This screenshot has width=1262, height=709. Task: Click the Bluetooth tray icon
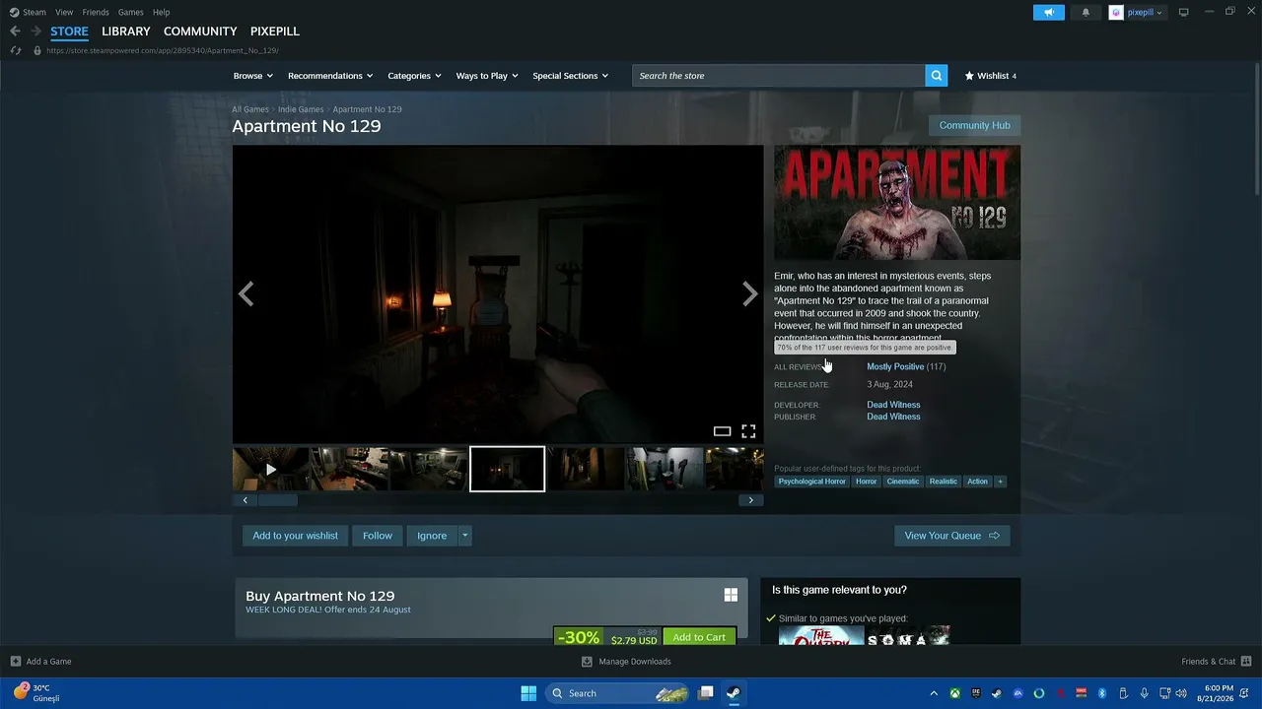click(x=1102, y=693)
